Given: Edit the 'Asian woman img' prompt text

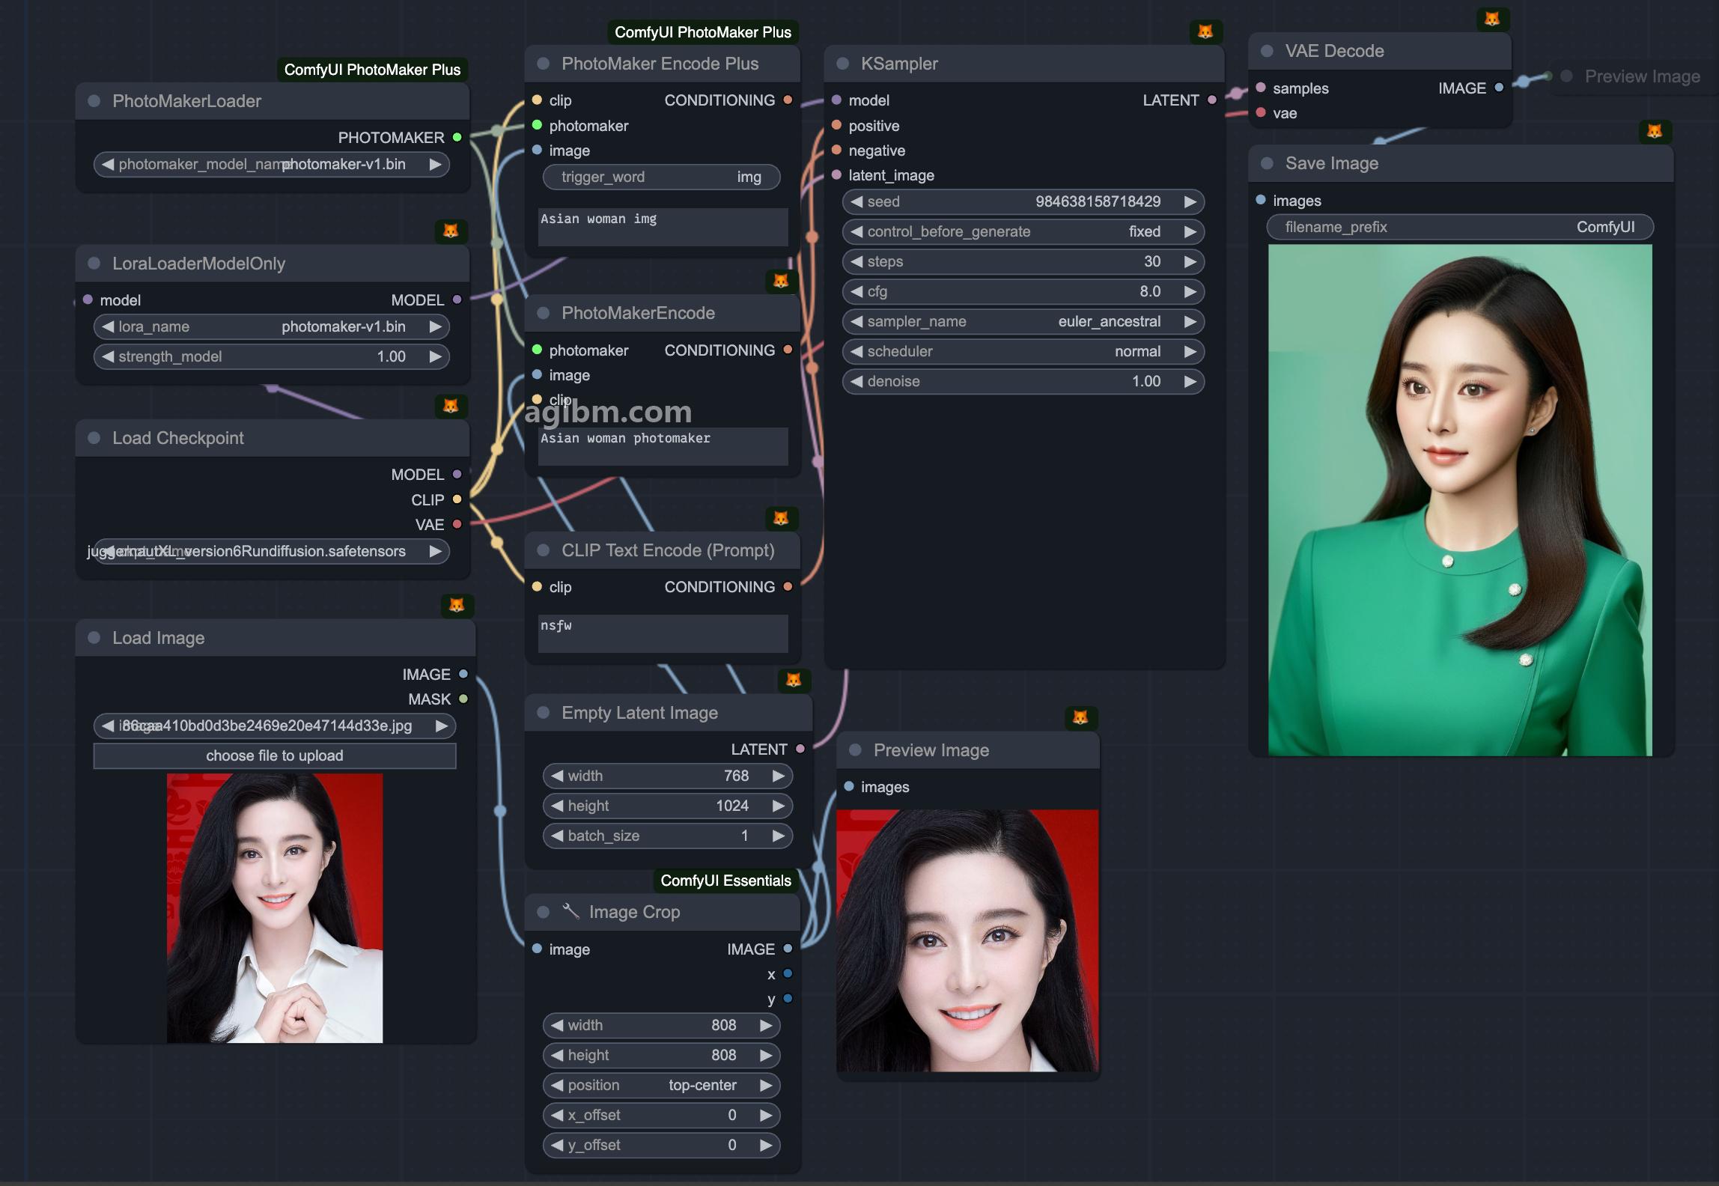Looking at the screenshot, I should click(663, 227).
